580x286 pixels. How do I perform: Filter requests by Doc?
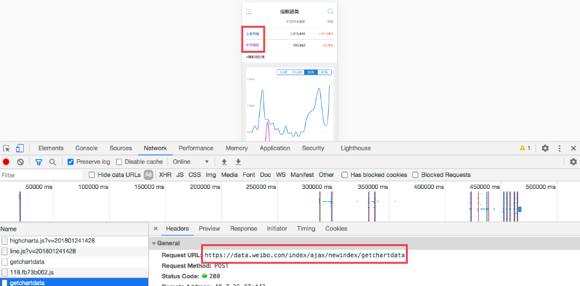coord(266,175)
